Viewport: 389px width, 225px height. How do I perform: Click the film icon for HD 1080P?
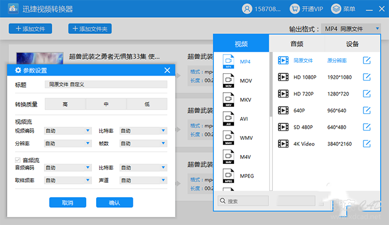coord(283,77)
